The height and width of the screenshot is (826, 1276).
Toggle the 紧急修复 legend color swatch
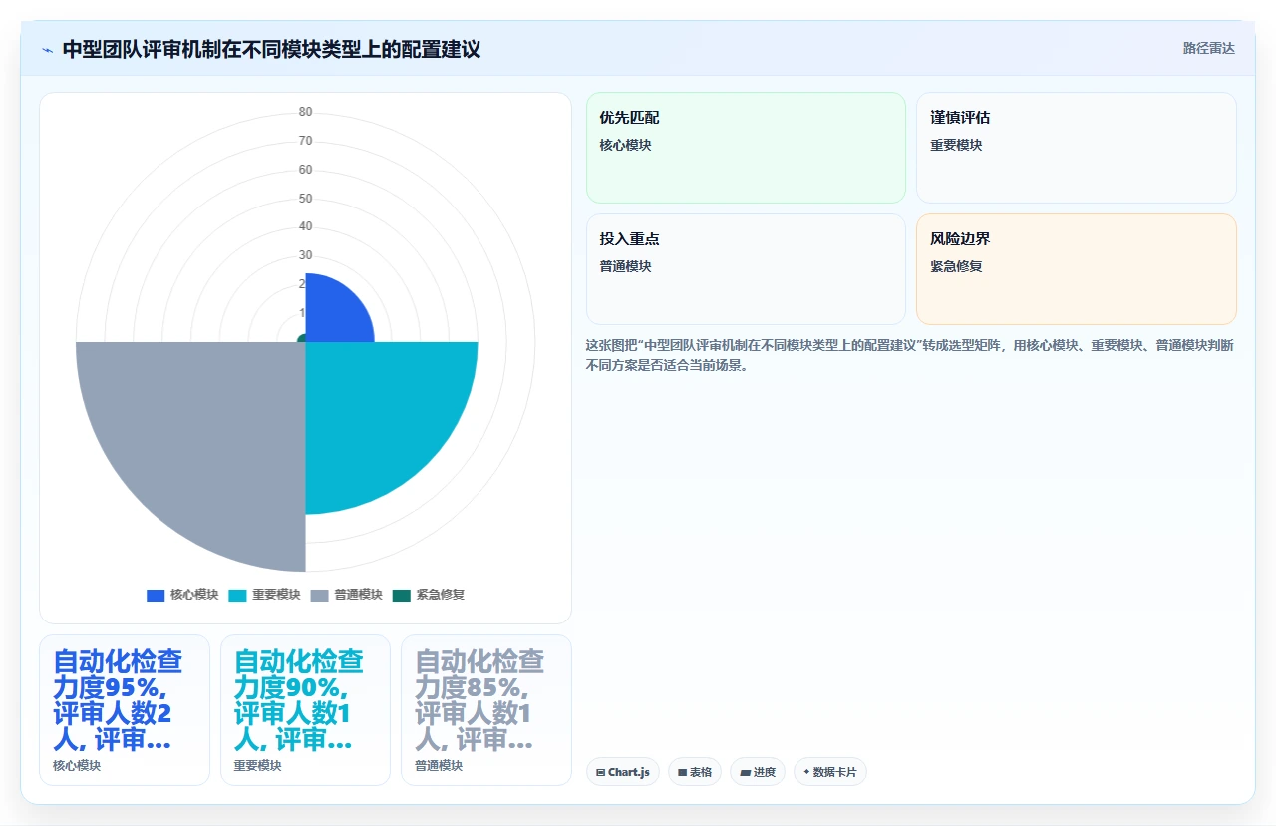click(401, 595)
